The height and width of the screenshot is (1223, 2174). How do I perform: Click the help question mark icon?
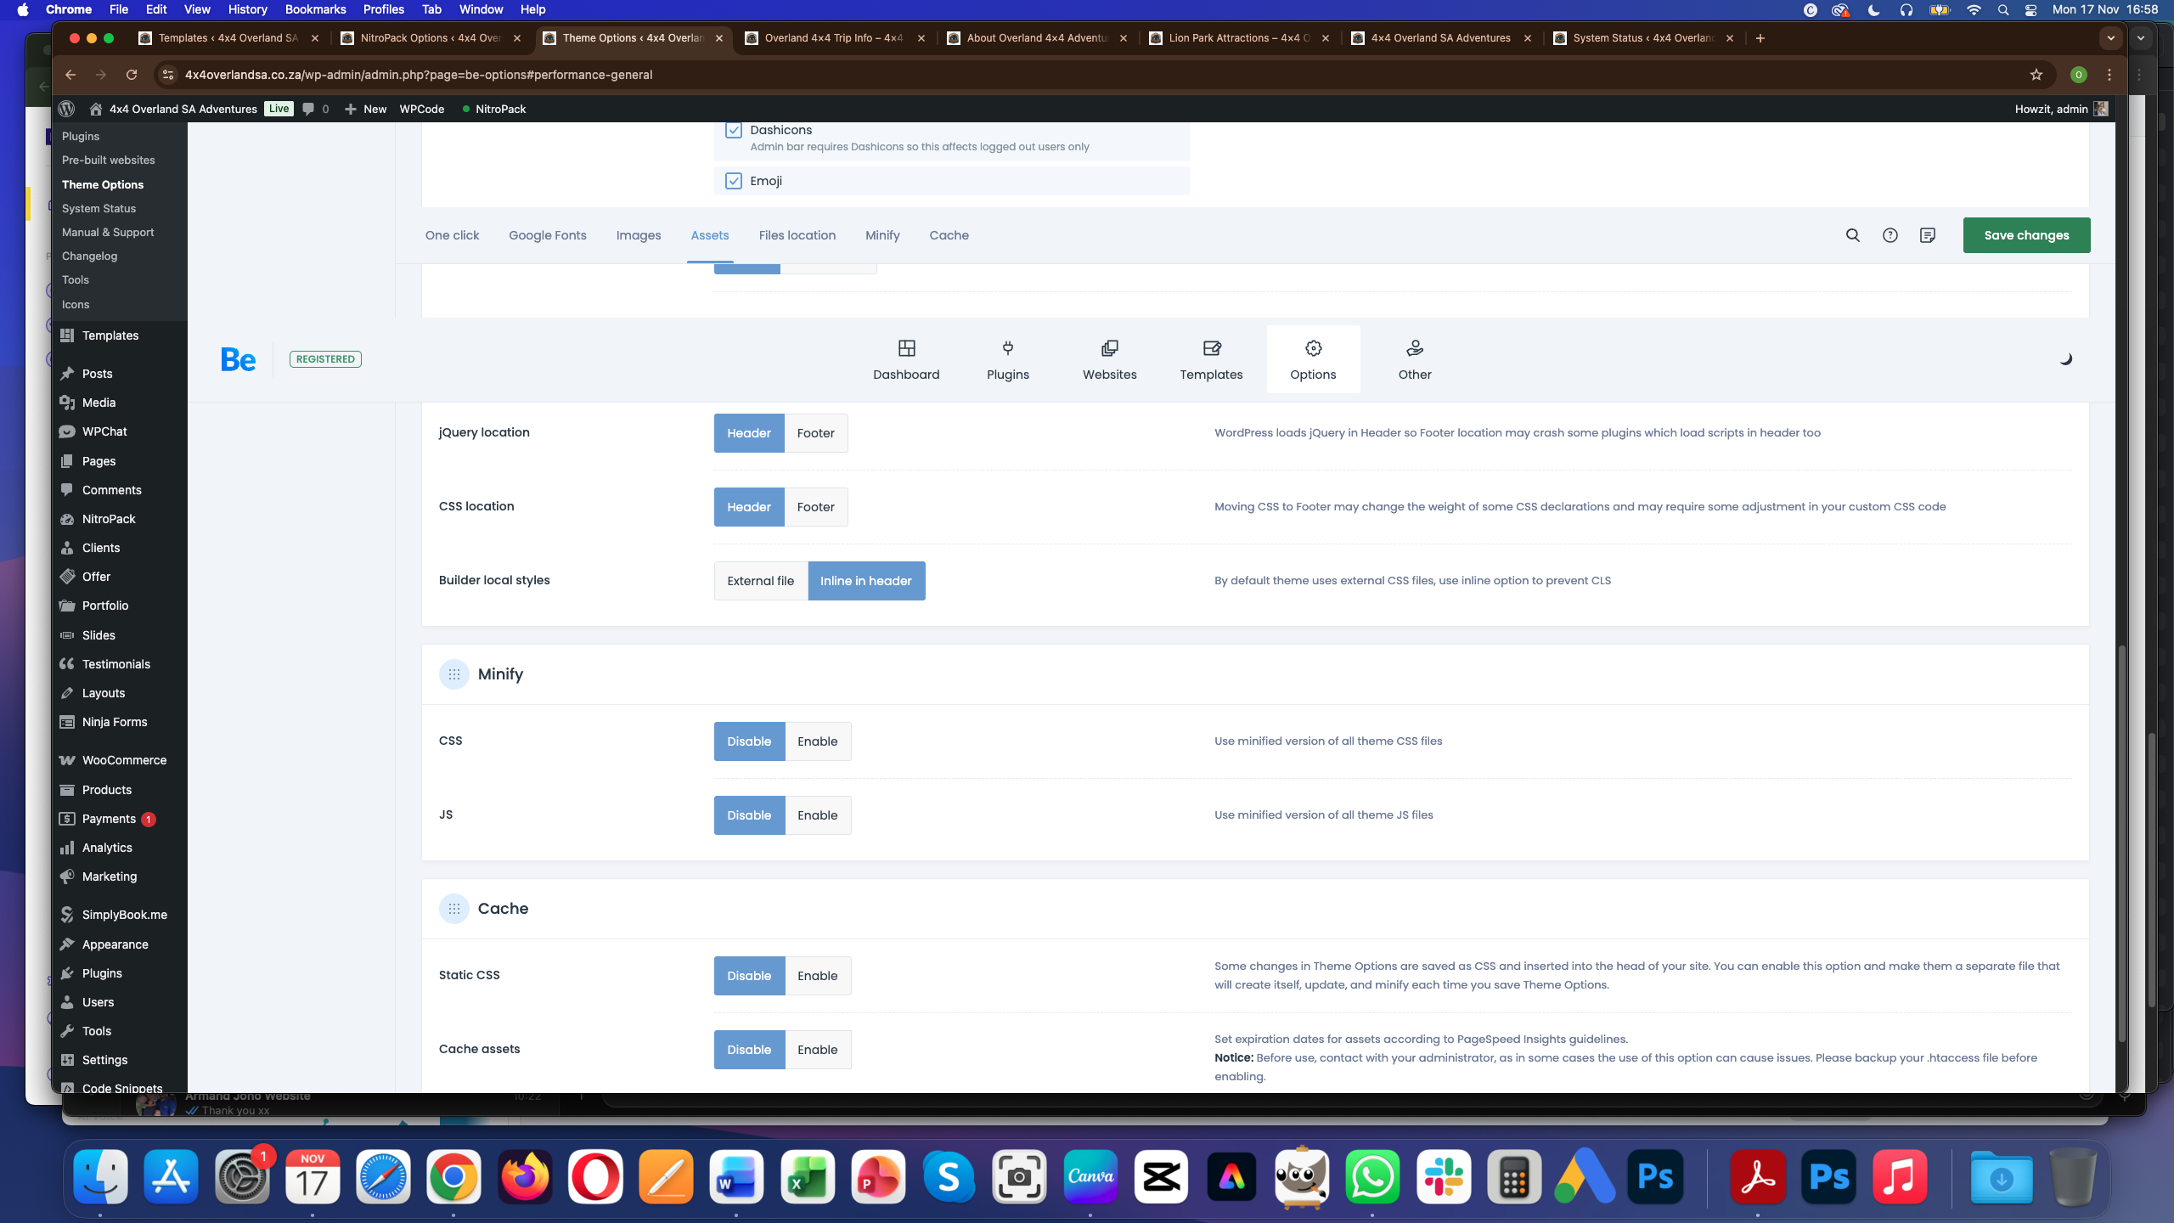click(x=1890, y=235)
